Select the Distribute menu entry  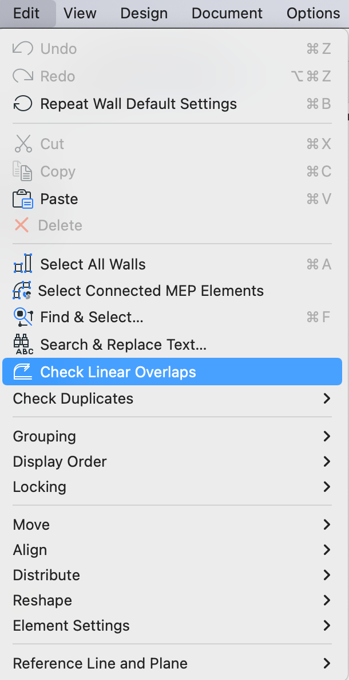[172, 575]
